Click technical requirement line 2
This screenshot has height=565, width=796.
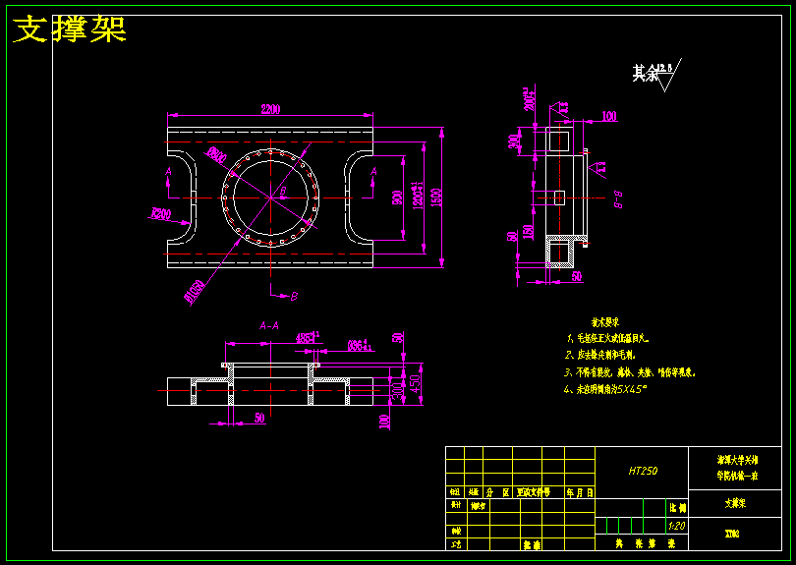[599, 356]
